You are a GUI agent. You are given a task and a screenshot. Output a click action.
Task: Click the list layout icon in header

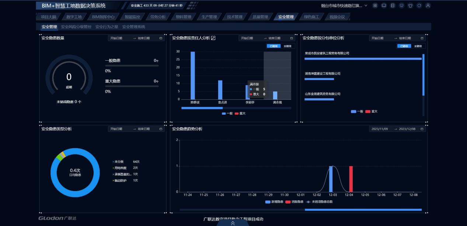coord(393,6)
